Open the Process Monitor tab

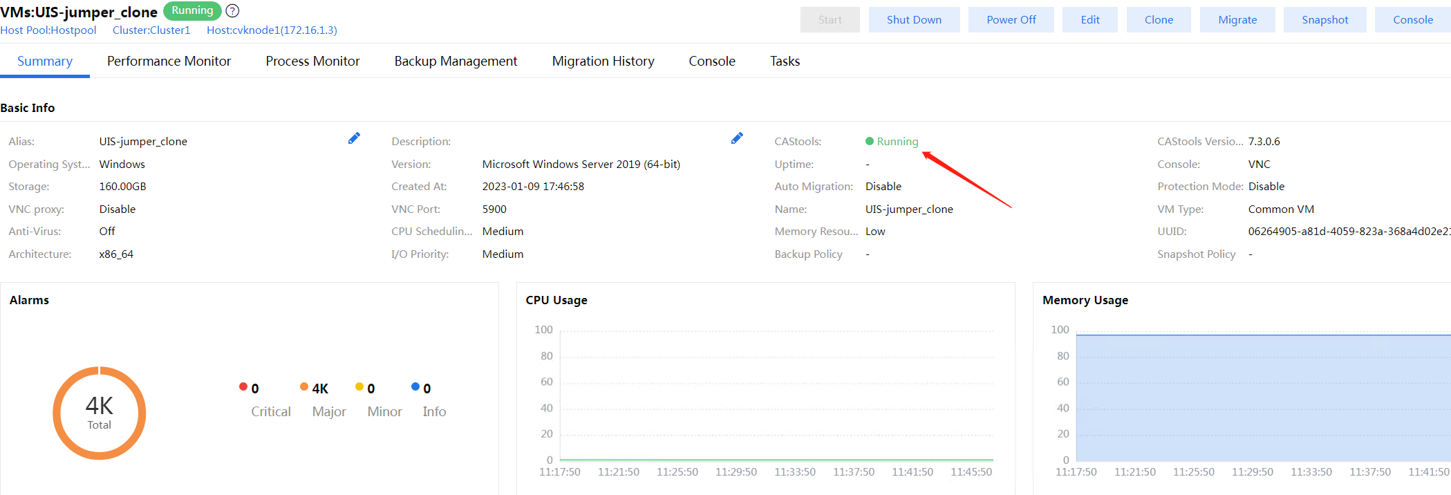pos(312,62)
